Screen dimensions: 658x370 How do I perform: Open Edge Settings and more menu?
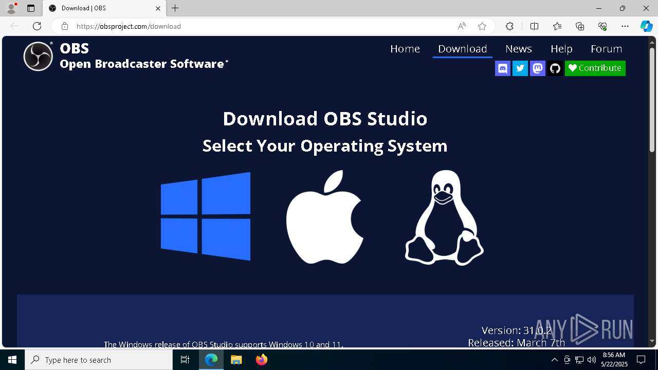coord(625,26)
